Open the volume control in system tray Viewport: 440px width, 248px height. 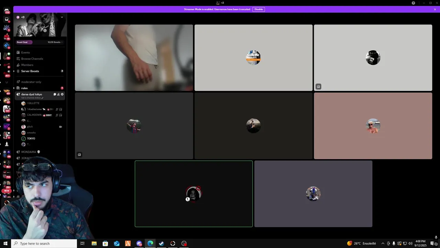click(x=410, y=244)
